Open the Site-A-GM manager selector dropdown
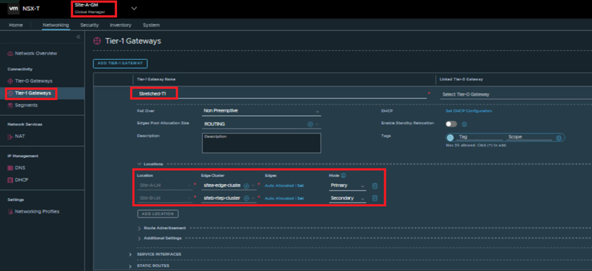The image size is (592, 271). [134, 8]
